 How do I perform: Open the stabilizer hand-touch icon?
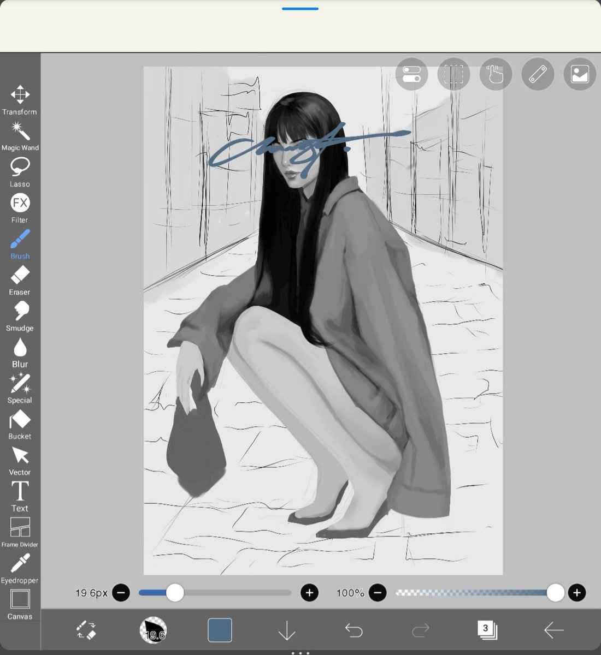[x=496, y=74]
